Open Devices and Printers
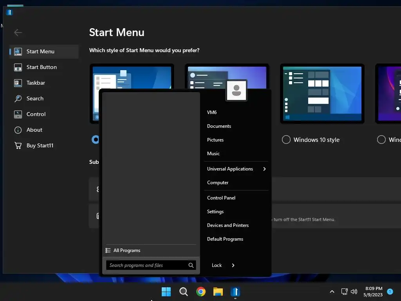 point(228,225)
